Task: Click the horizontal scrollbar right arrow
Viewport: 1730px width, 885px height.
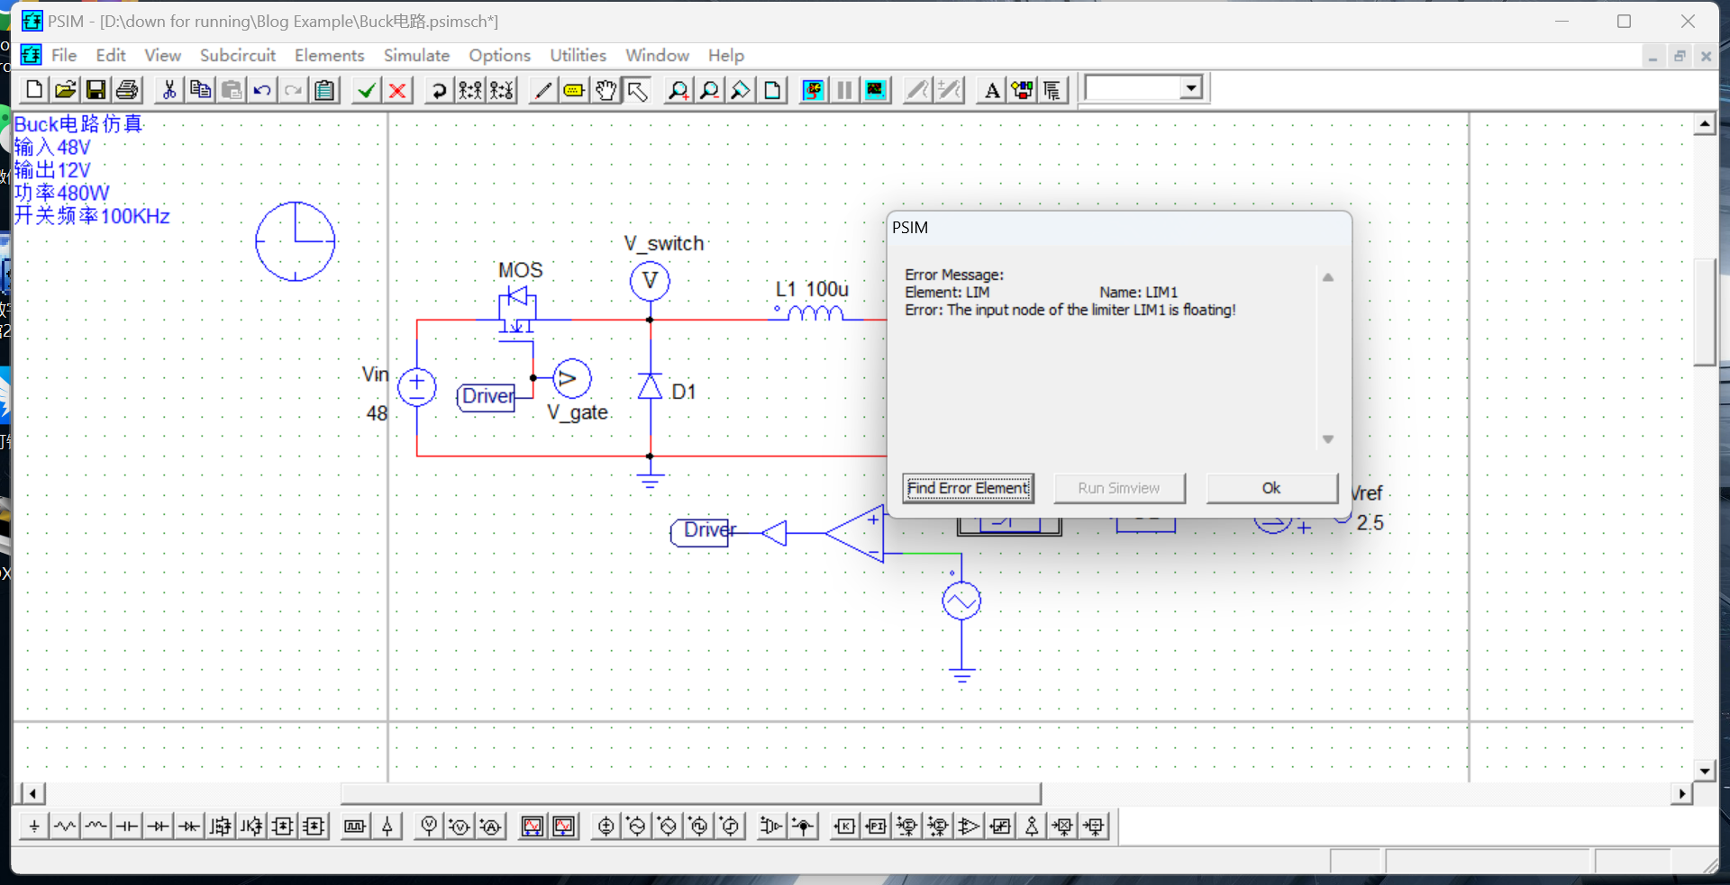Action: (1681, 794)
